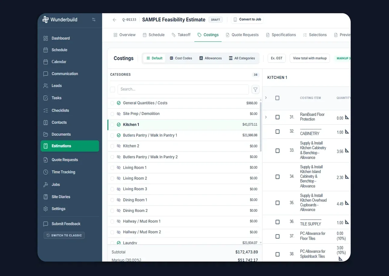This screenshot has width=389, height=276.
Task: Select the Cost Codes view option
Action: [181, 58]
